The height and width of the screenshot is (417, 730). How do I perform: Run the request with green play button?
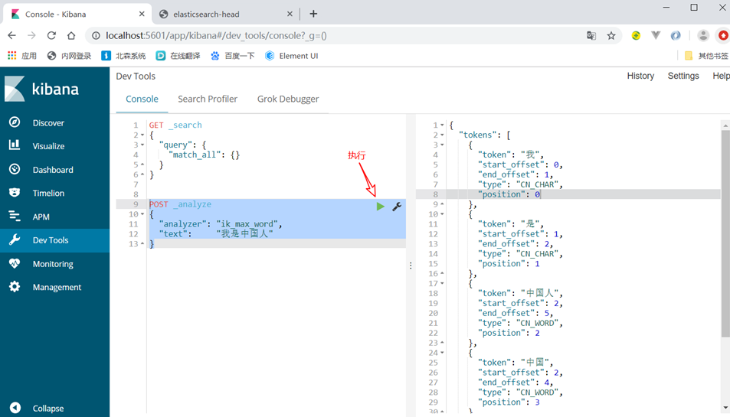tap(381, 207)
